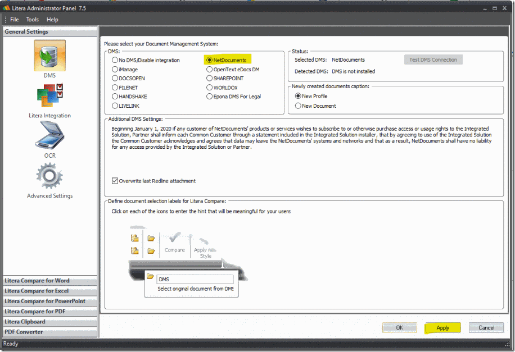The image size is (515, 352).
Task: Open the DMS settings icon
Action: [49, 56]
